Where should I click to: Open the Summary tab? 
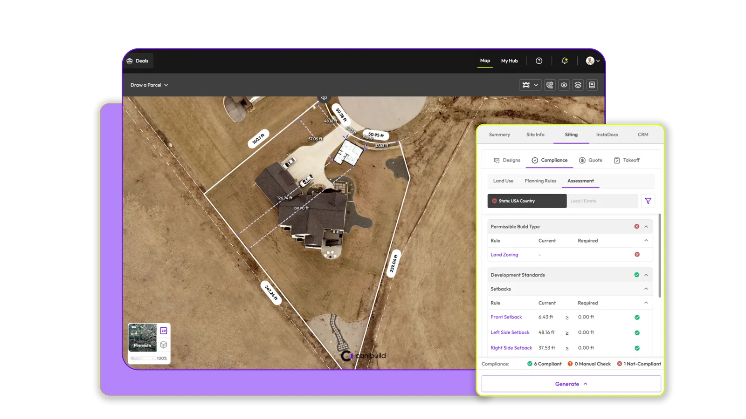coord(499,135)
